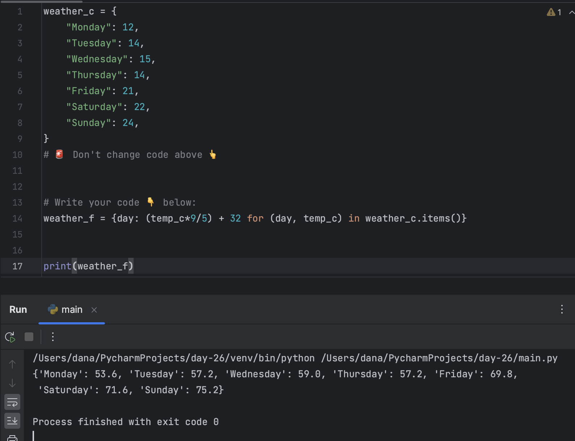Click the 'Monday': 53.6 console output
The image size is (575, 441).
(77, 374)
